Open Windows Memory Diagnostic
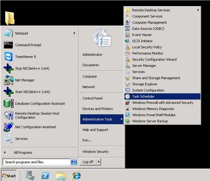Viewport: 210px width, 181px height. coord(162,109)
